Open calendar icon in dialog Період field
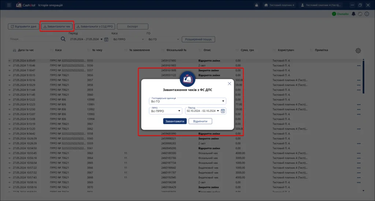 point(223,111)
